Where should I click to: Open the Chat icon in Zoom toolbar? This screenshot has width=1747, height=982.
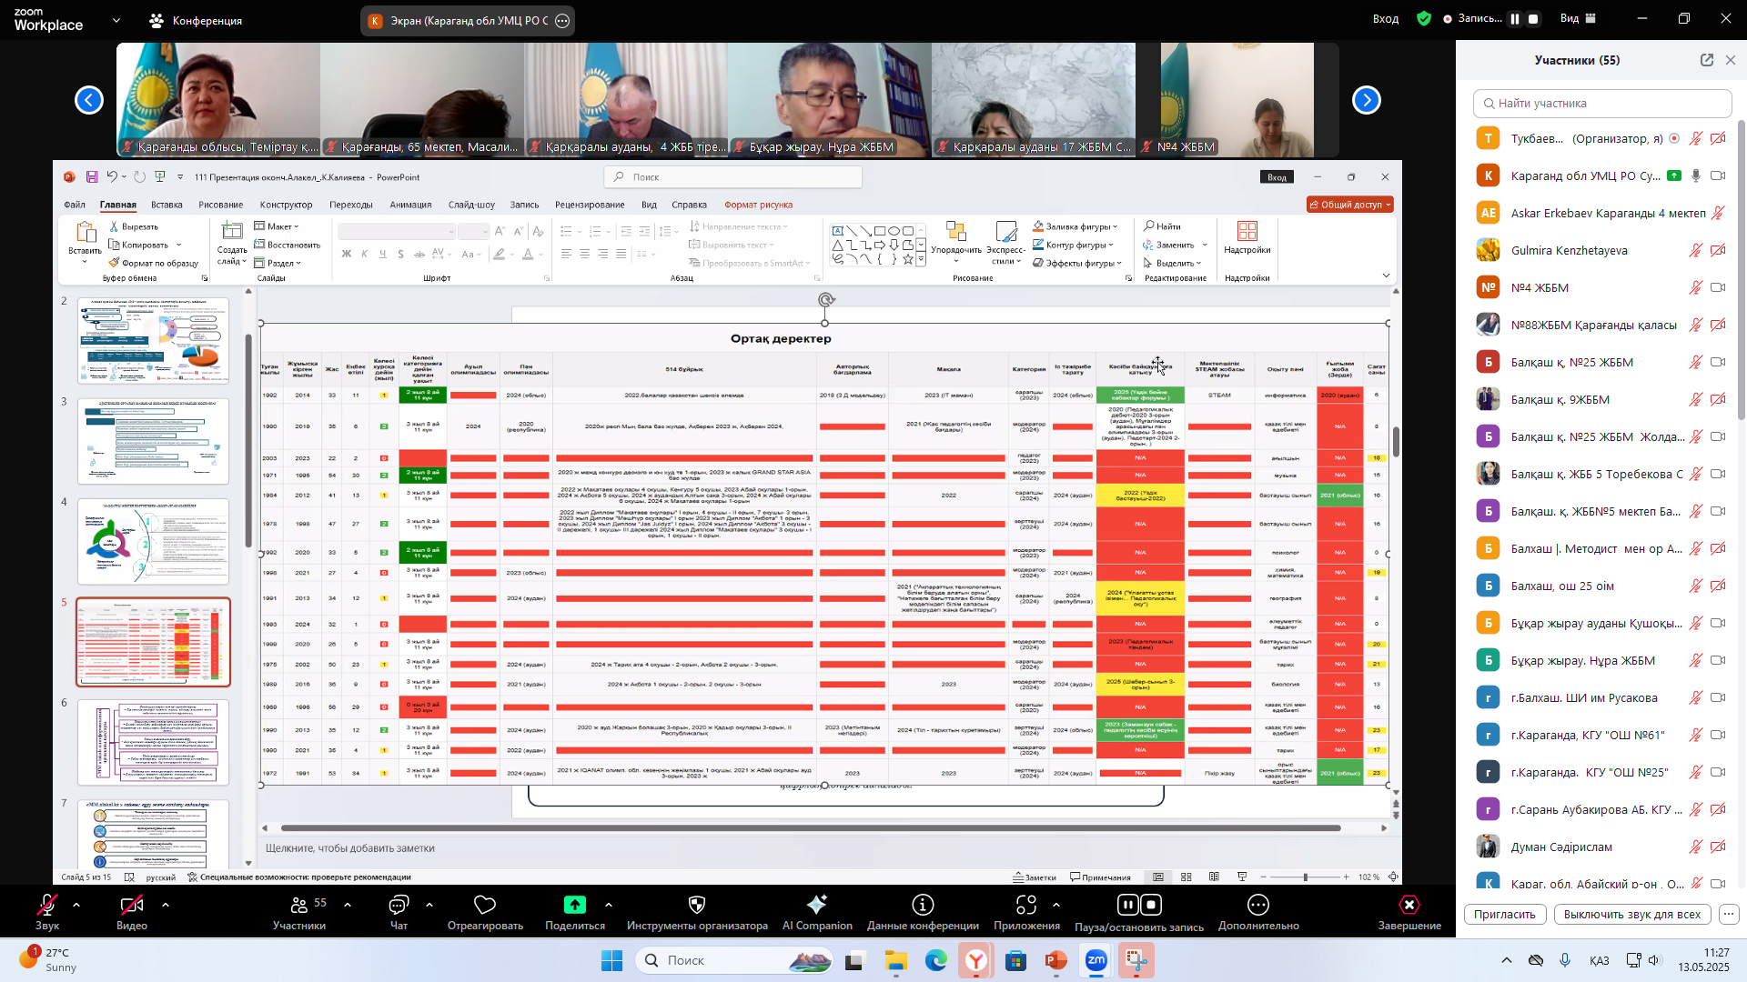pos(399,905)
